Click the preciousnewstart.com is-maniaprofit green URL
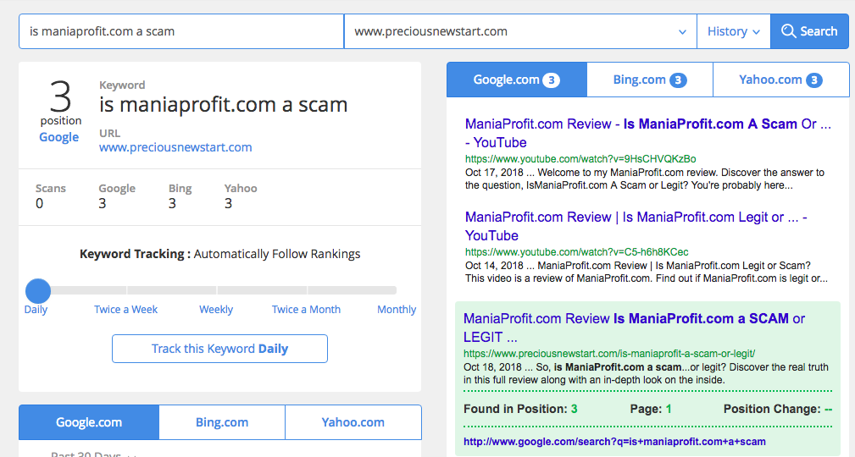This screenshot has height=457, width=855. click(609, 354)
